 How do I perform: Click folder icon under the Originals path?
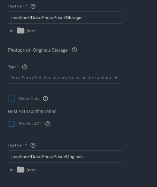[x=21, y=170]
